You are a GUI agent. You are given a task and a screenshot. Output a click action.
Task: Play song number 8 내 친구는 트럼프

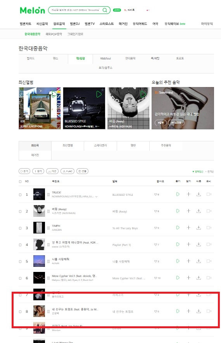click(178, 311)
